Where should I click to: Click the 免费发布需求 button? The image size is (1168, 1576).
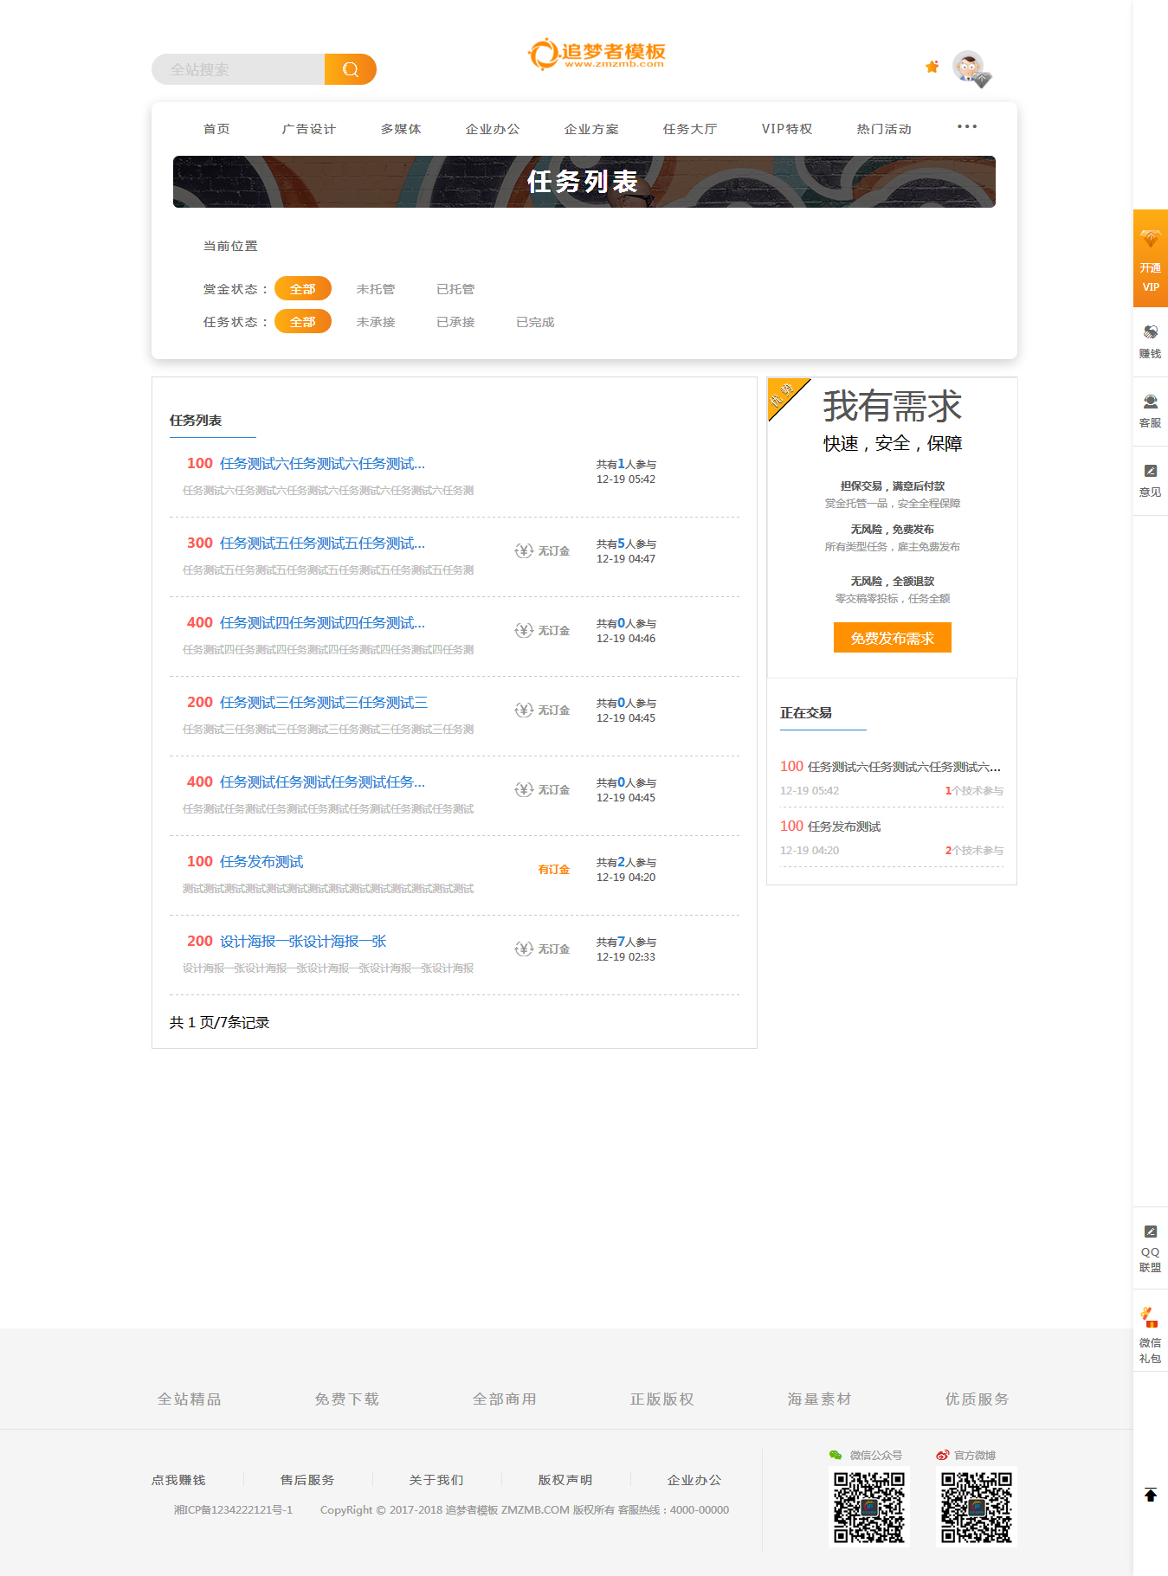(892, 638)
